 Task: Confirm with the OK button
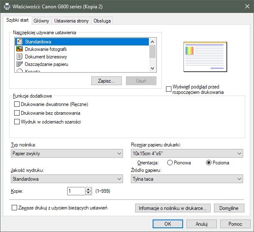[x=168, y=224]
